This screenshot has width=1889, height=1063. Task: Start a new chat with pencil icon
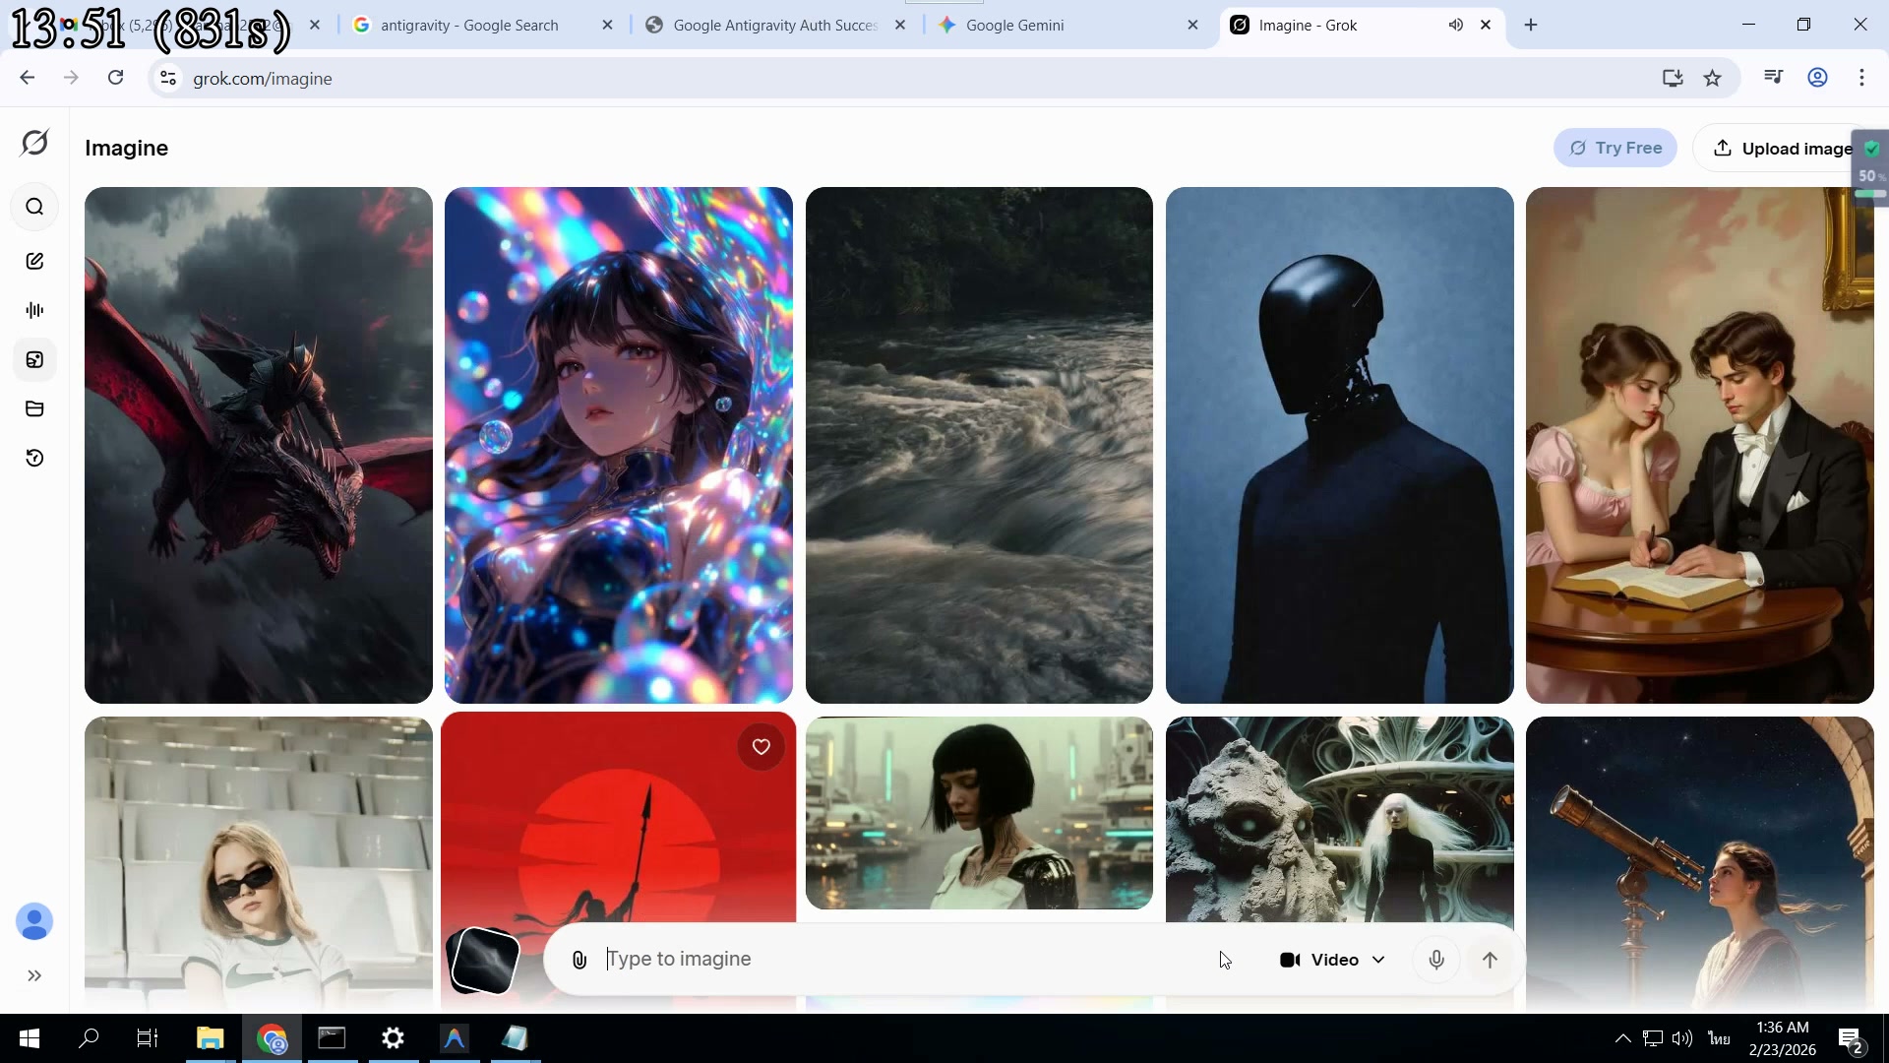34,261
